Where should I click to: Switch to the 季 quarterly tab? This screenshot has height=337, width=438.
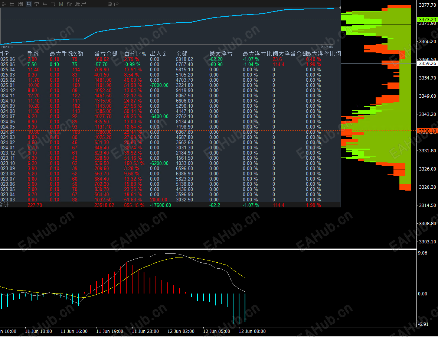pyautogui.click(x=37, y=4)
